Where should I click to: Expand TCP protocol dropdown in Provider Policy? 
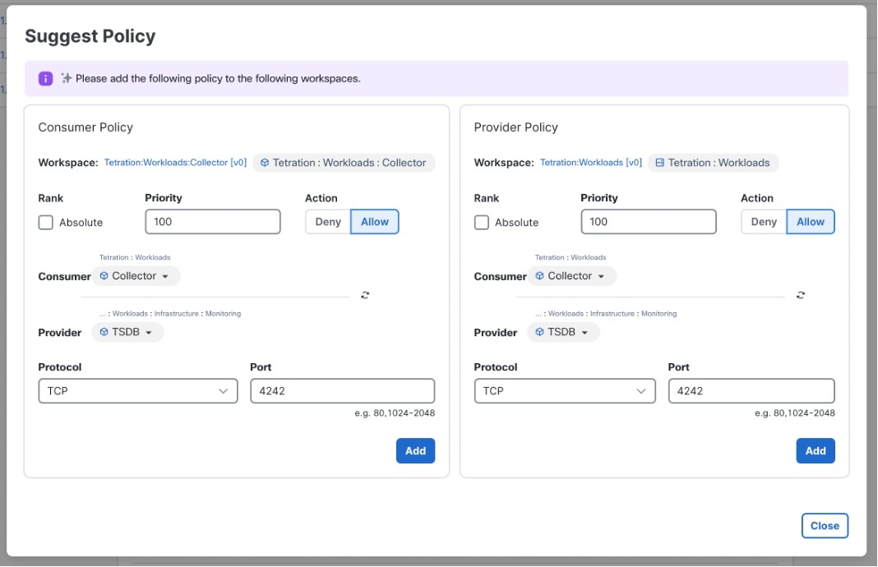[x=565, y=391]
